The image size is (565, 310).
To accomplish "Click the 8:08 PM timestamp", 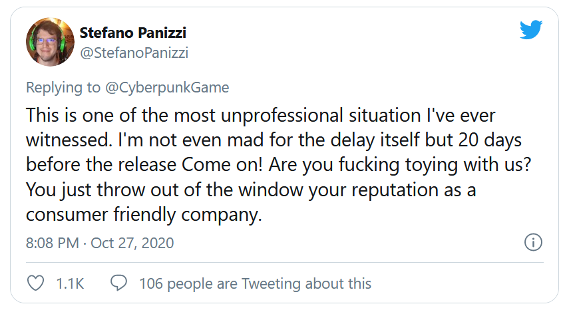I will point(52,243).
